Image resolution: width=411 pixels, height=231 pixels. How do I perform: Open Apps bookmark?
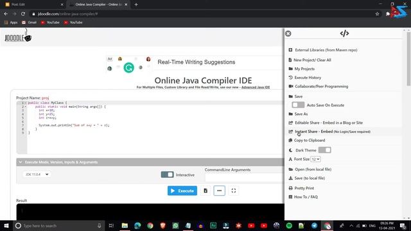(x=11, y=22)
